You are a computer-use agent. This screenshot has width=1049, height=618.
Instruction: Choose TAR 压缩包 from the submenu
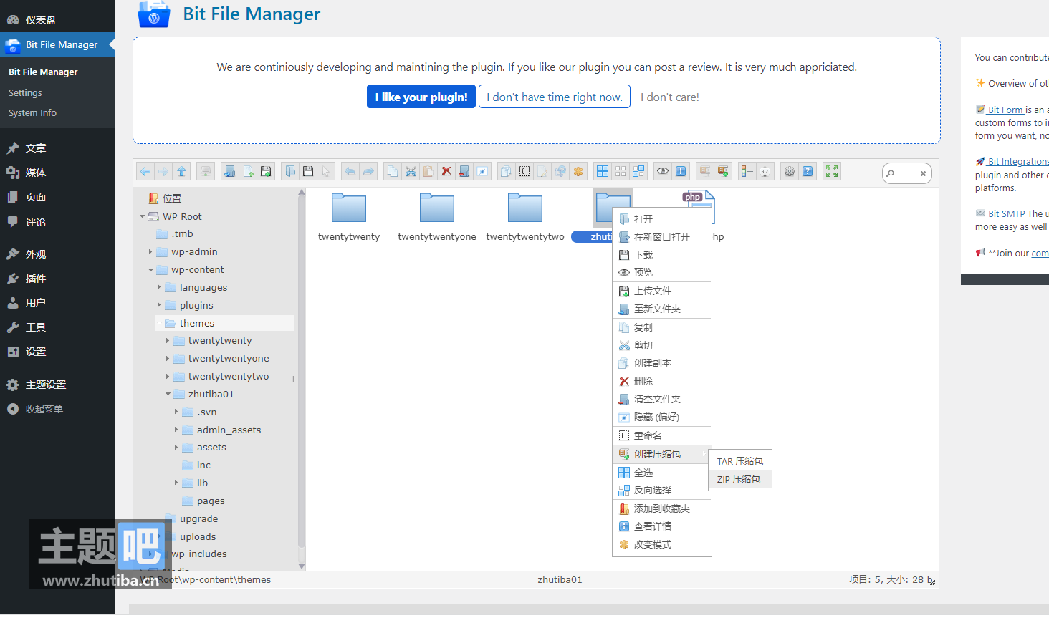point(739,462)
